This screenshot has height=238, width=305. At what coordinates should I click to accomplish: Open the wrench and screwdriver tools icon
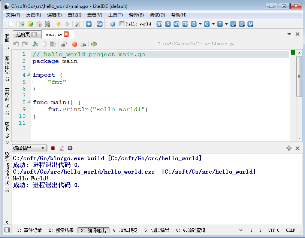tap(78, 24)
